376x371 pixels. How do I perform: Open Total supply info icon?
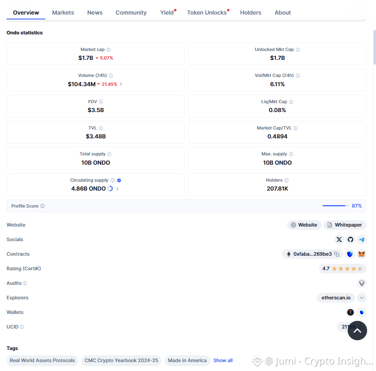pyautogui.click(x=109, y=154)
